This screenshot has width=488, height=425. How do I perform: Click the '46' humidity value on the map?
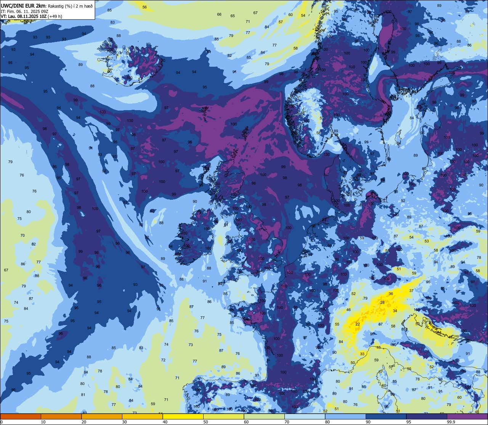point(348,310)
